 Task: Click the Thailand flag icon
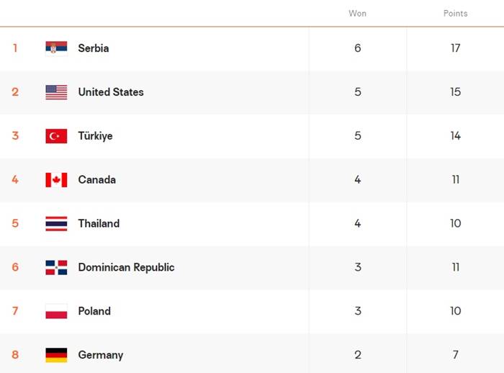coord(56,223)
